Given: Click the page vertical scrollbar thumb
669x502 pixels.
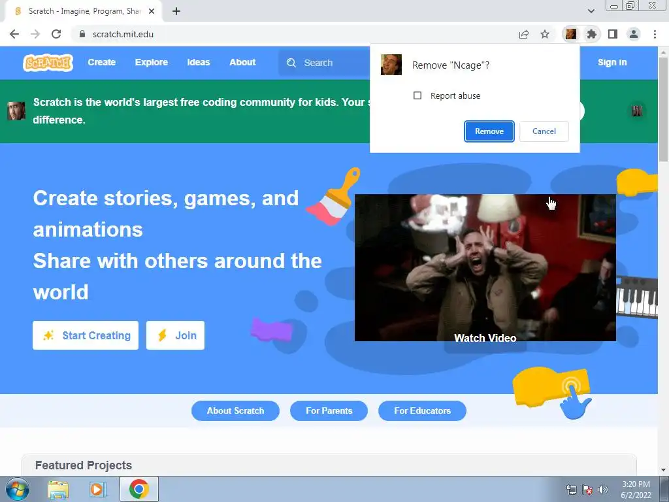Looking at the screenshot, I should 663,109.
